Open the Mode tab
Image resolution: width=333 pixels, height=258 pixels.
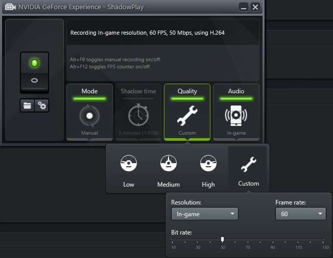[89, 112]
